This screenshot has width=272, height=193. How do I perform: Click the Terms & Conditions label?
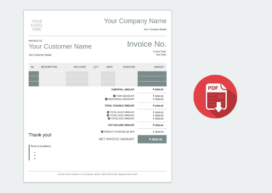41,146
